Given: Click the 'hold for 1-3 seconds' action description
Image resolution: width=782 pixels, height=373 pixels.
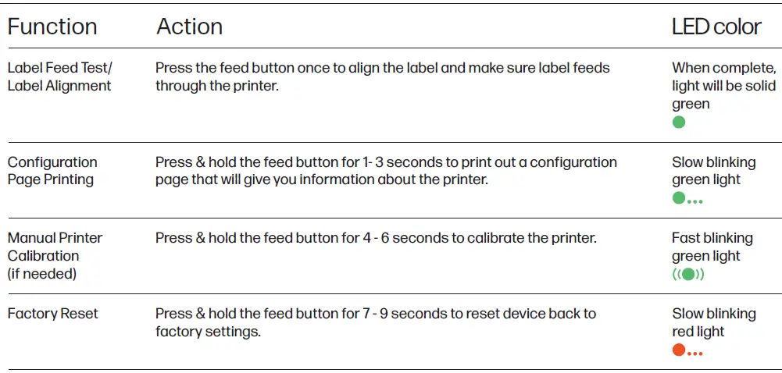Looking at the screenshot, I should (386, 171).
